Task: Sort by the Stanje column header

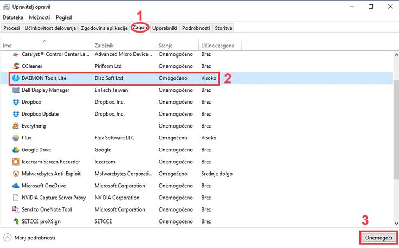Action: [x=177, y=45]
